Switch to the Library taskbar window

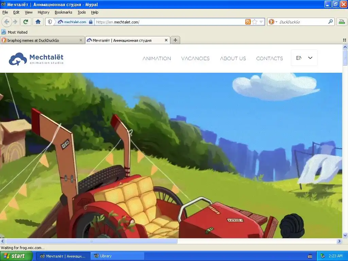pos(118,256)
